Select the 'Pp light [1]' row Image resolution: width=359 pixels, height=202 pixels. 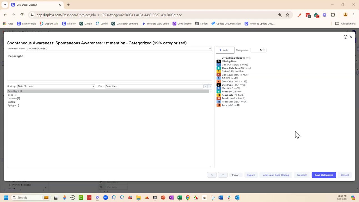108,105
